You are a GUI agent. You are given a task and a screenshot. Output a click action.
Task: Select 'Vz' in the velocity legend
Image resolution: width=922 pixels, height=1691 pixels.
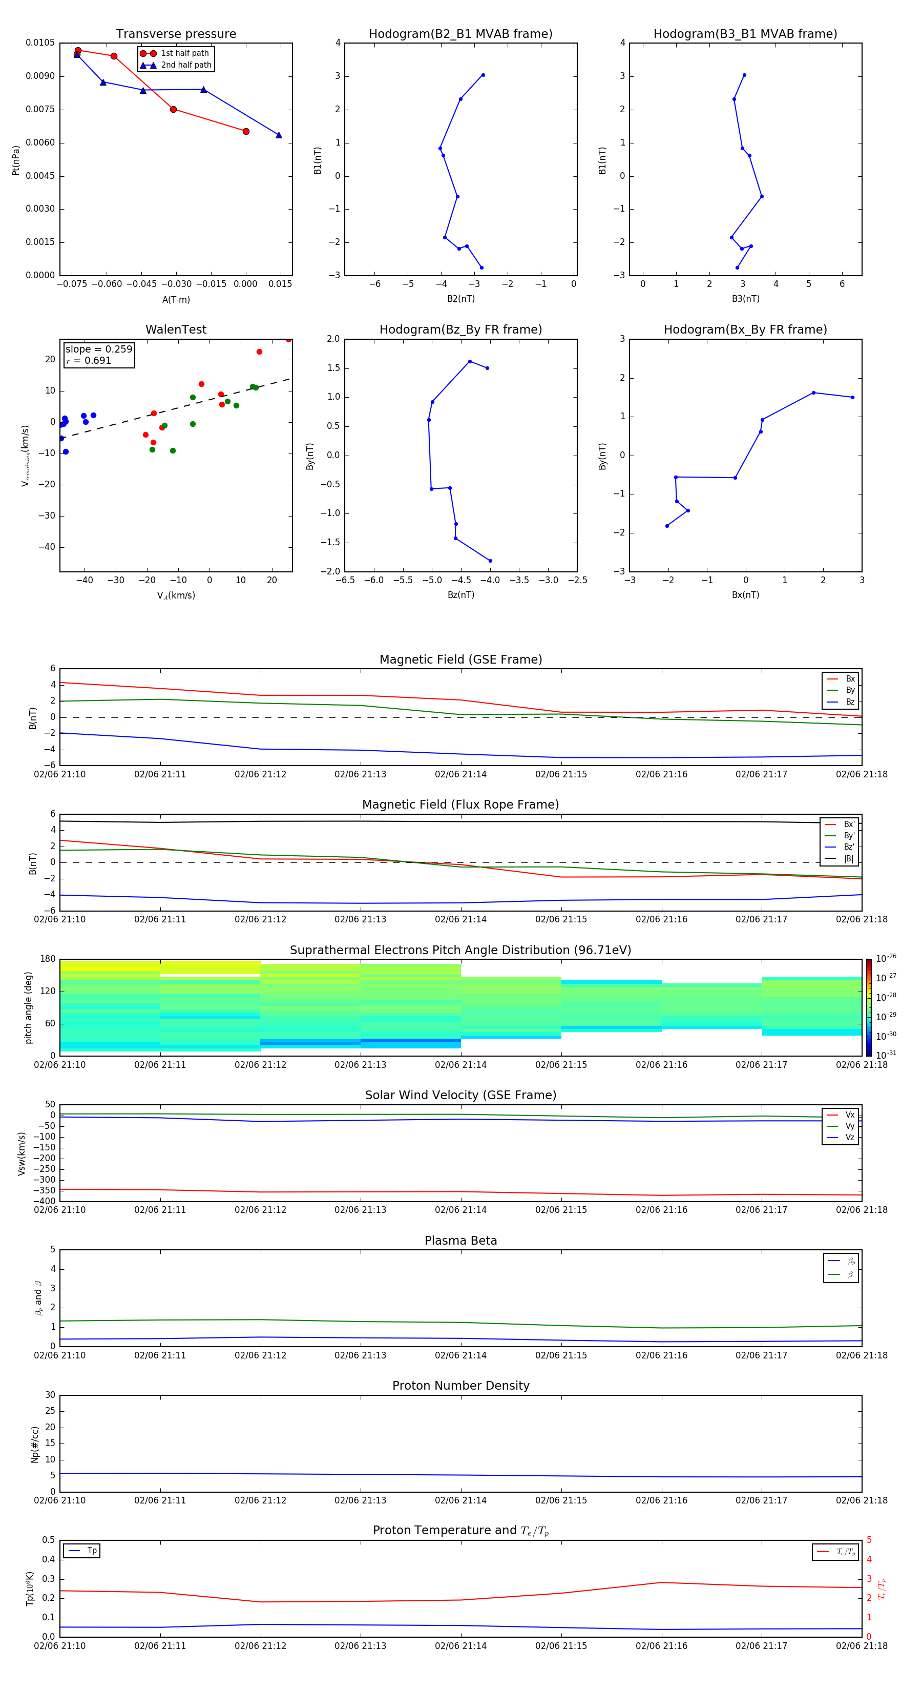(x=841, y=1138)
